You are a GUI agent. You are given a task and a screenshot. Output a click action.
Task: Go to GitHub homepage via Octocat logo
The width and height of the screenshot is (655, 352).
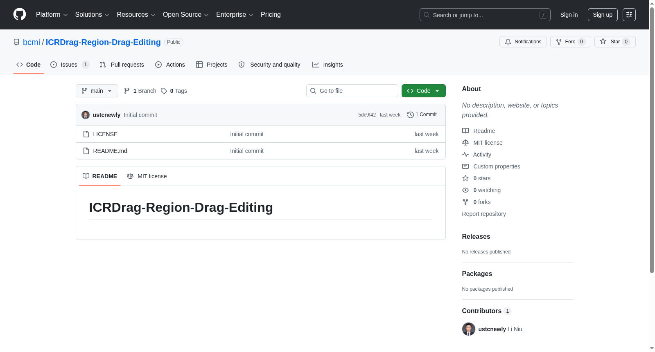click(x=20, y=14)
